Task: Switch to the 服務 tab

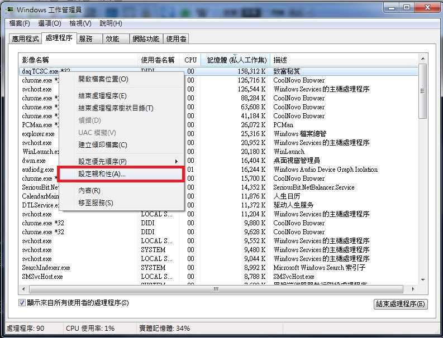Action: 89,38
